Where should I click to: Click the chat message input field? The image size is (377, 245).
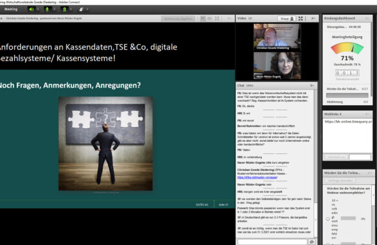pos(272,242)
